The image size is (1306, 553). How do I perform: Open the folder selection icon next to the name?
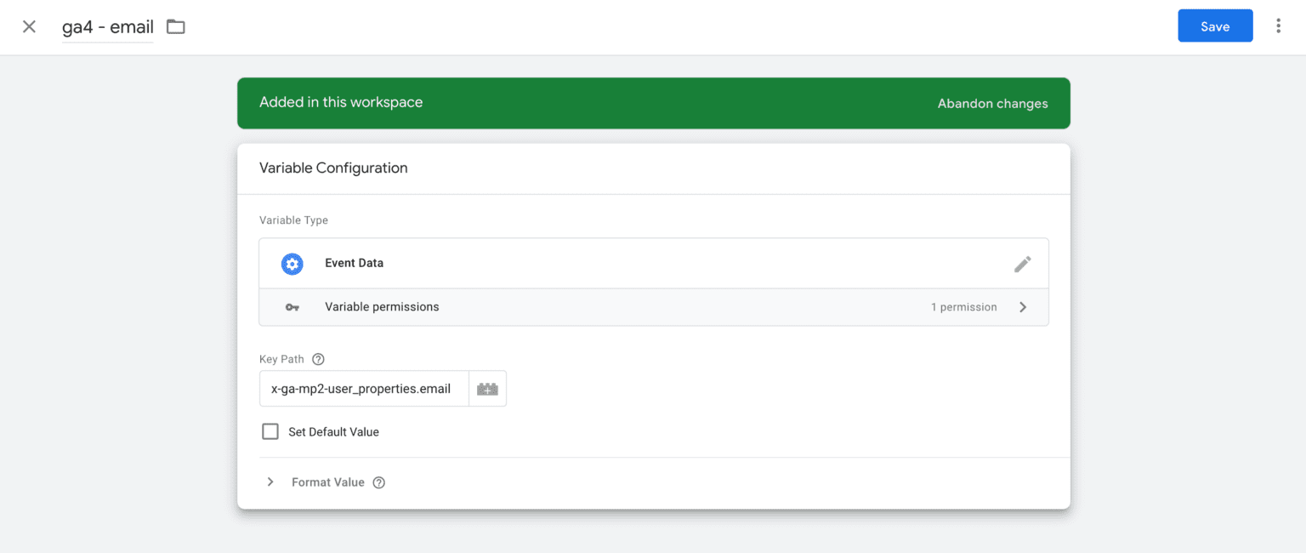175,26
